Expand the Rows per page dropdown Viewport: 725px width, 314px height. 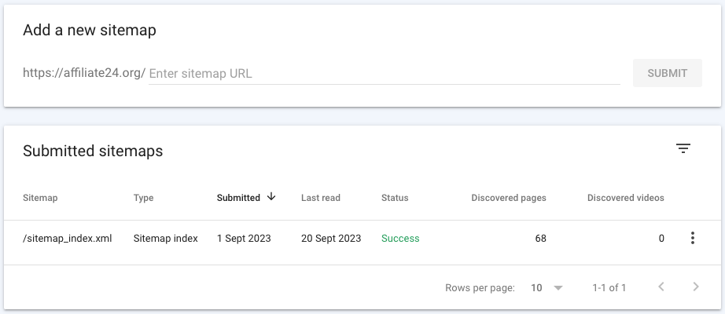click(x=547, y=288)
